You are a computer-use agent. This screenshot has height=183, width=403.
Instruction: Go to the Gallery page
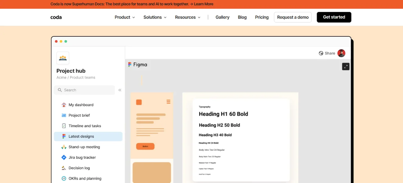pyautogui.click(x=223, y=17)
